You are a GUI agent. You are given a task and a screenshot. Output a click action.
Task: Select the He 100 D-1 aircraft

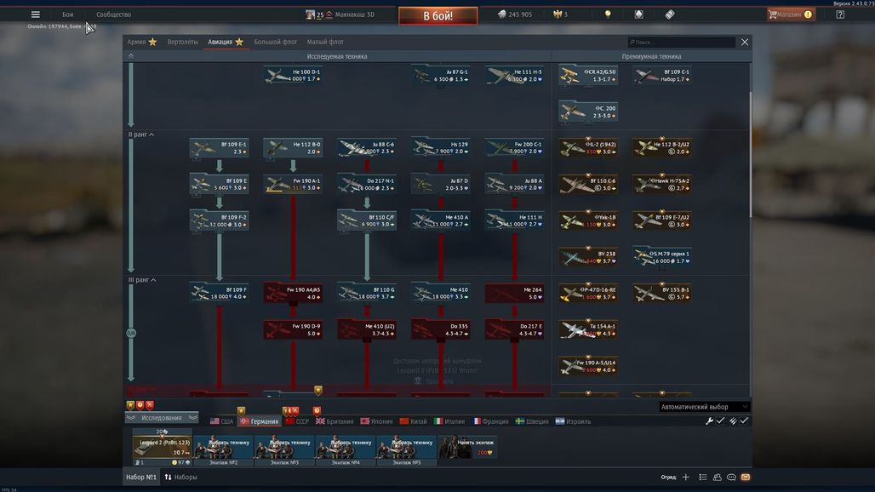[293, 75]
